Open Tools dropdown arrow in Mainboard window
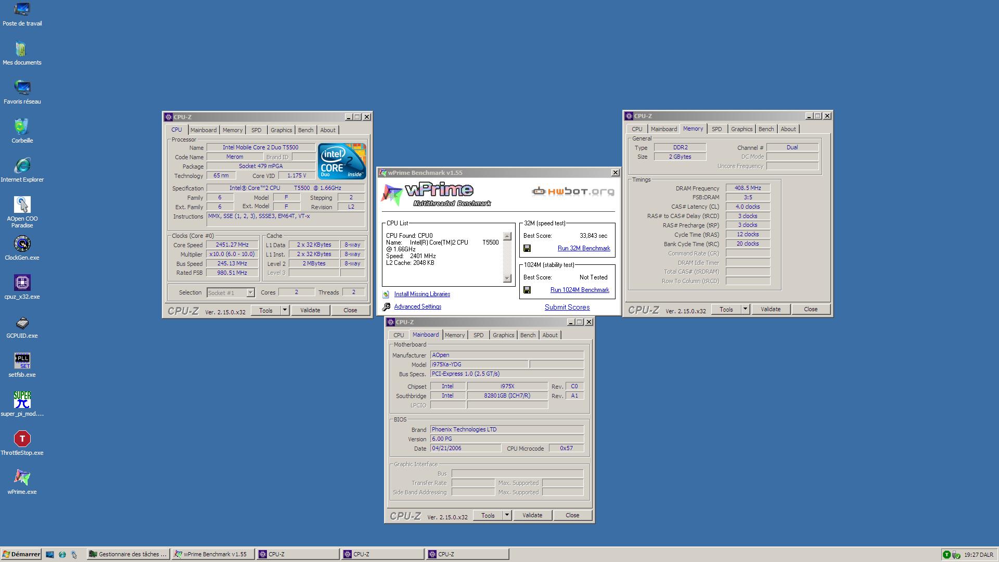This screenshot has width=999, height=562. click(507, 515)
